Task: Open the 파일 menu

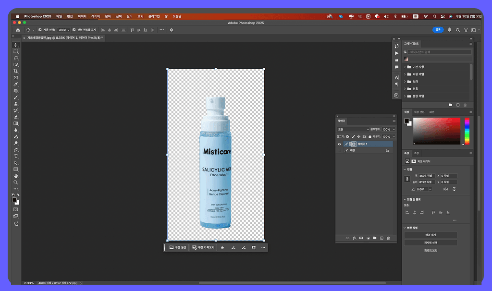Action: click(x=59, y=16)
